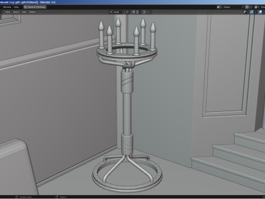Click the Object status bar hint

(61, 197)
